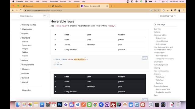Open the tab search chevron in Chrome
This screenshot has width=195, height=109.
coord(183,6)
